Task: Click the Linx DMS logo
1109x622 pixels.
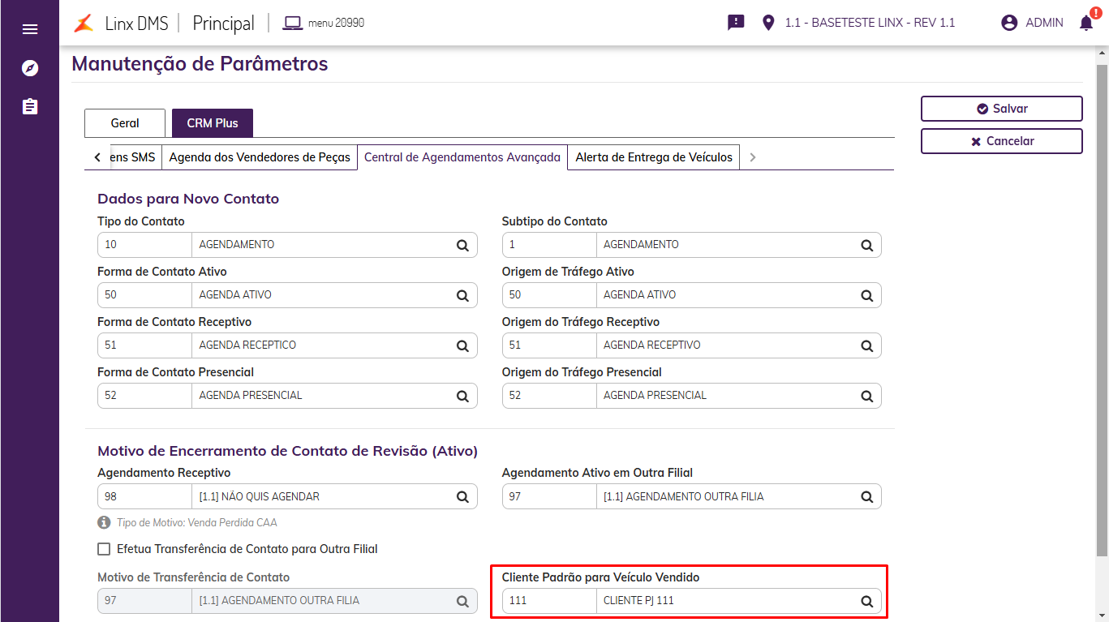Action: pyautogui.click(x=121, y=23)
